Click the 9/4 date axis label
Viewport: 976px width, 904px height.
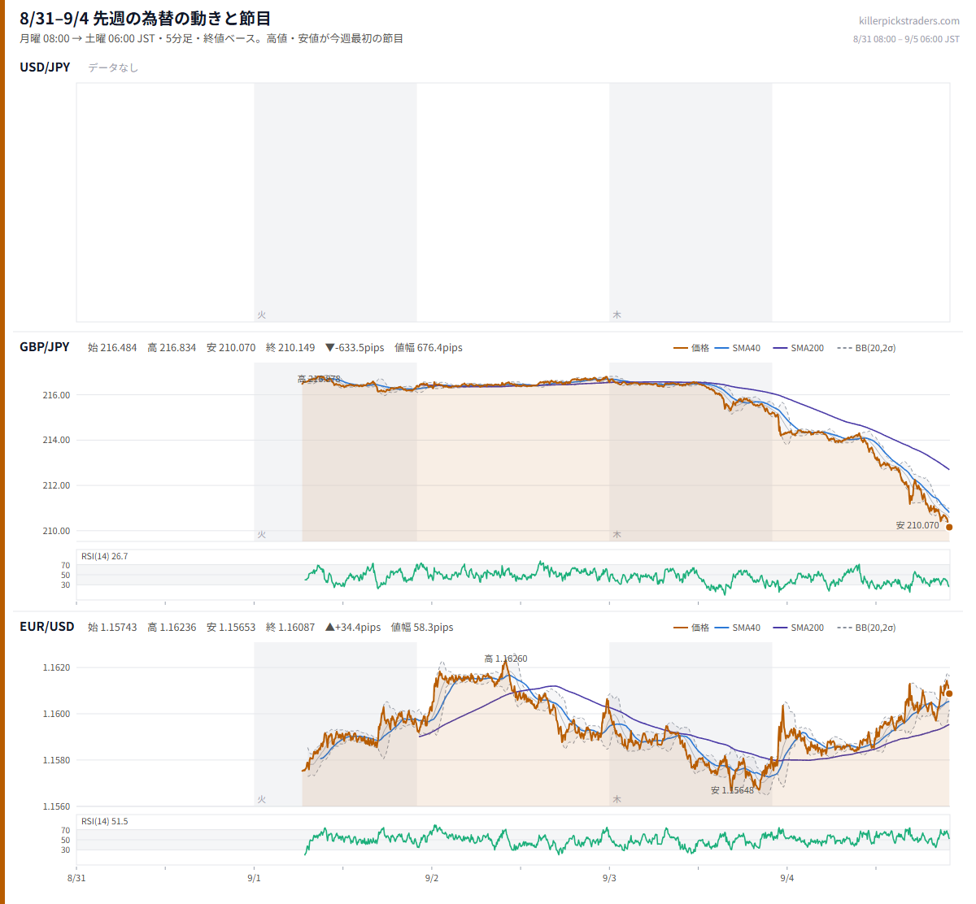[x=787, y=878]
